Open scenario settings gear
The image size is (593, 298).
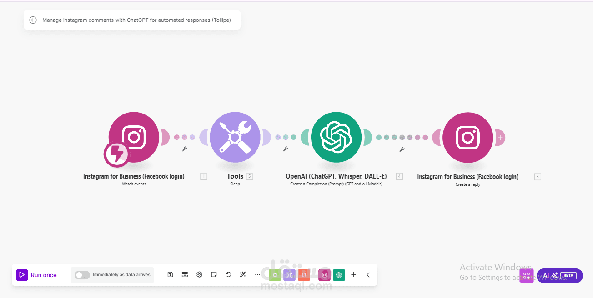click(199, 275)
